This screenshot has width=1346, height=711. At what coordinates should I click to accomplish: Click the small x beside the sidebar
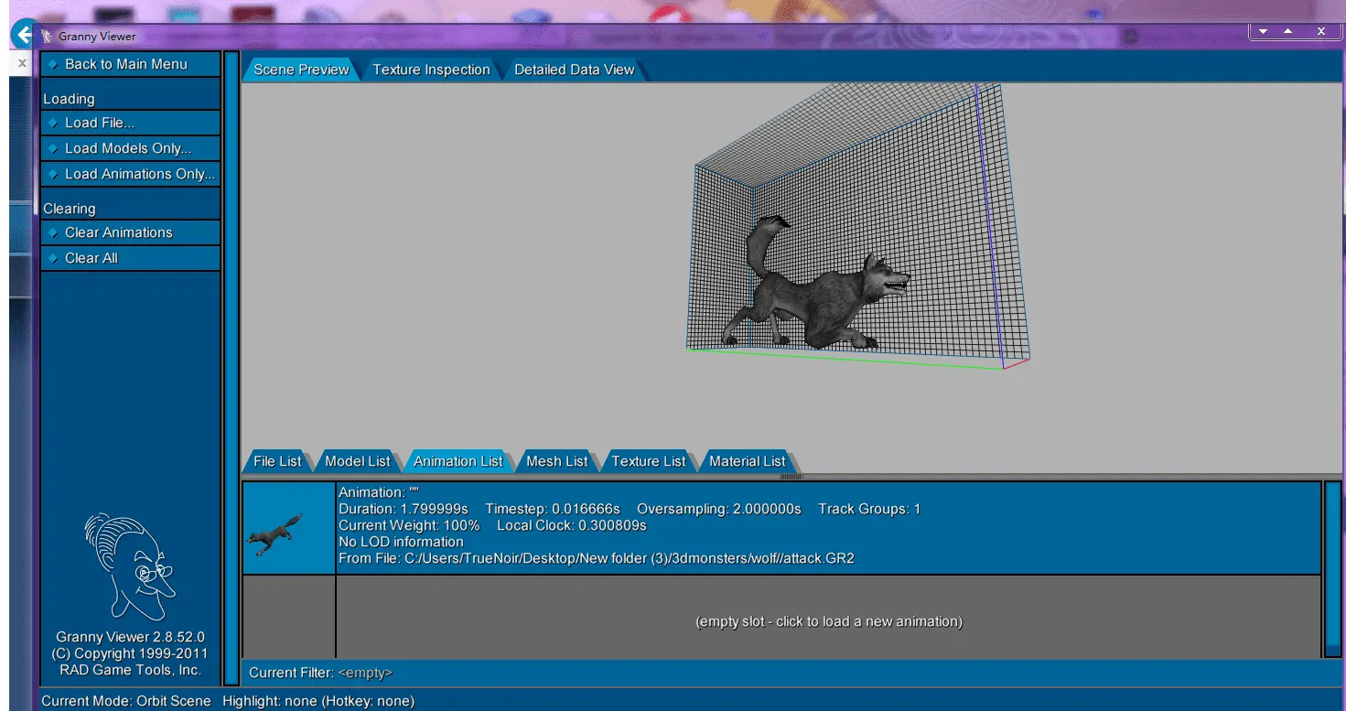coord(23,64)
